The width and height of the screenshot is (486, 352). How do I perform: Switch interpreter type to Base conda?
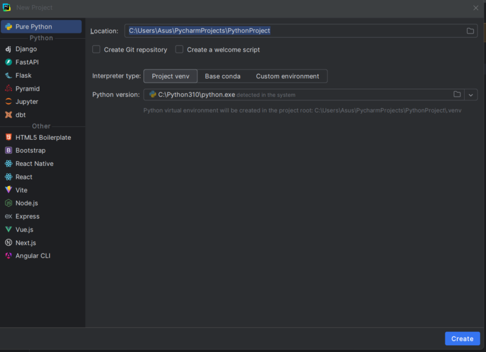pyautogui.click(x=221, y=76)
